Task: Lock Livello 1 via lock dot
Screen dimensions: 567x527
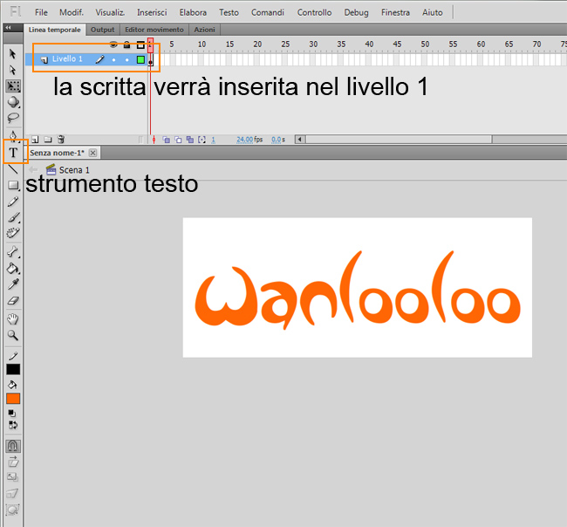Action: click(x=126, y=59)
